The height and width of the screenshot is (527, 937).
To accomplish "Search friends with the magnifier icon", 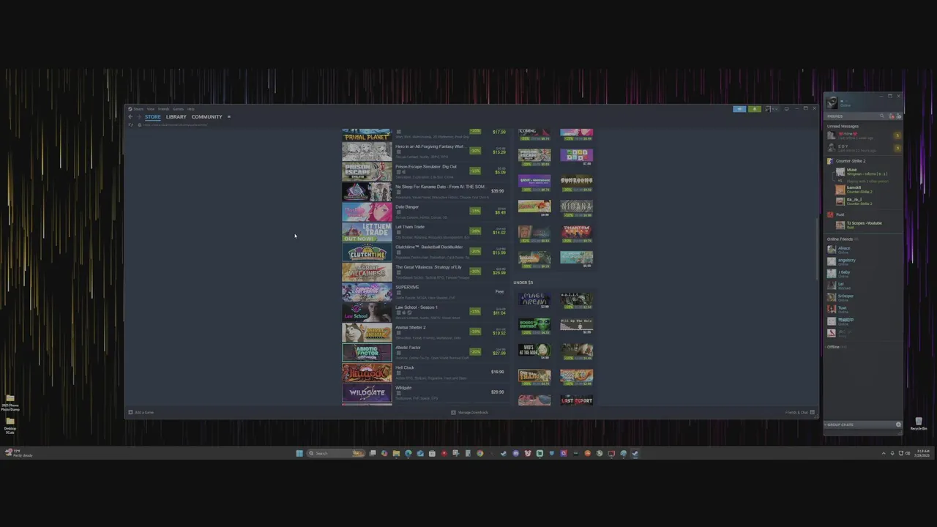I will [882, 116].
